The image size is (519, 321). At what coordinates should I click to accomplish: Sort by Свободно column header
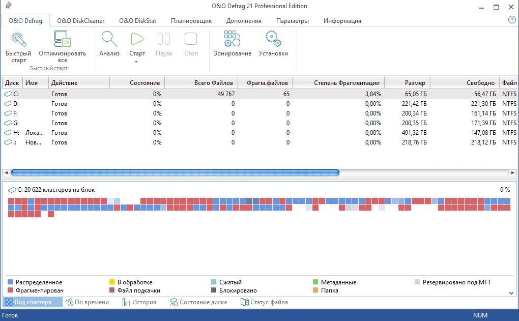coord(465,83)
